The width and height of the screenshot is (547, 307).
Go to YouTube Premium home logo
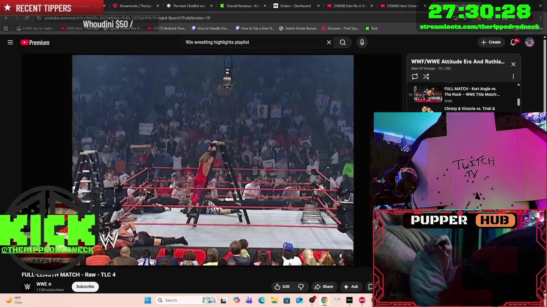pyautogui.click(x=35, y=42)
